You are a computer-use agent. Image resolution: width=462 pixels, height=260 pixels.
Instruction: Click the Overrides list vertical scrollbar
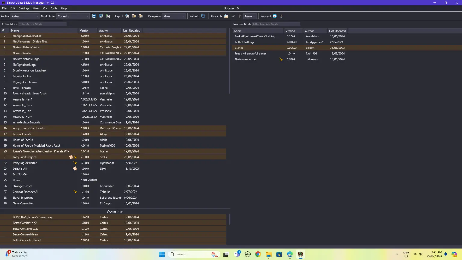point(229,220)
